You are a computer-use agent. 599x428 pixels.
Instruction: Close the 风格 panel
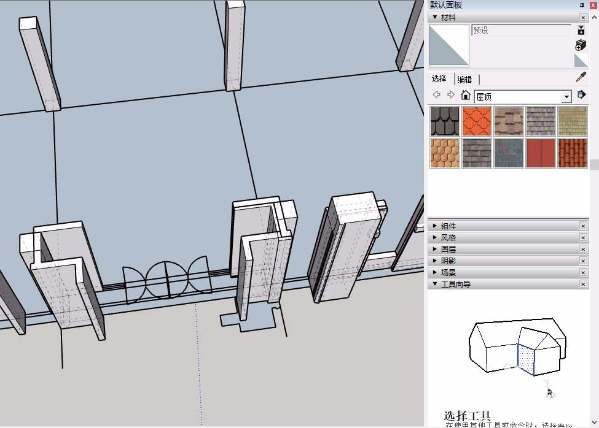point(583,238)
